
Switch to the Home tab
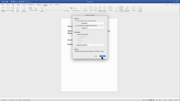point(3,5)
